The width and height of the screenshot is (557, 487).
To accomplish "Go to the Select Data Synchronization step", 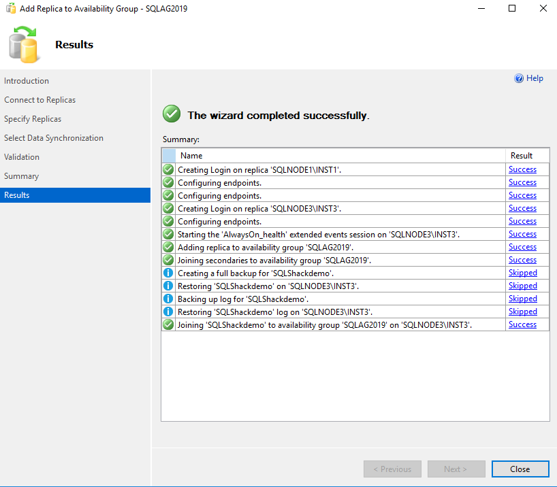I will point(54,138).
